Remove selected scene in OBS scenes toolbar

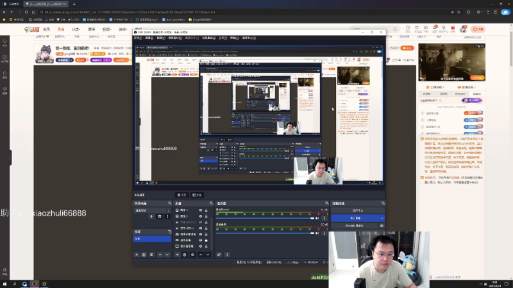tap(144, 255)
